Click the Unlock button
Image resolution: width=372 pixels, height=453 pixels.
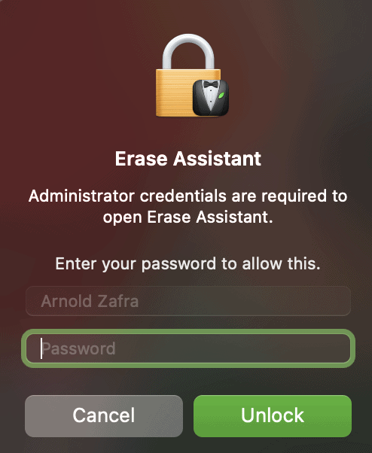tap(273, 415)
